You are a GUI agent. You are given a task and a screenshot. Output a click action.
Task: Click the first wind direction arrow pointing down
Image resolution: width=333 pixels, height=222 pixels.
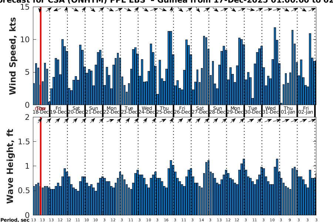coord(40,10)
